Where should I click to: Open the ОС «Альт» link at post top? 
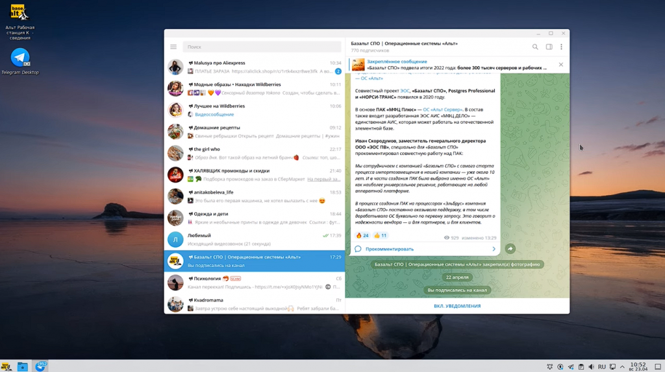pyautogui.click(x=371, y=78)
